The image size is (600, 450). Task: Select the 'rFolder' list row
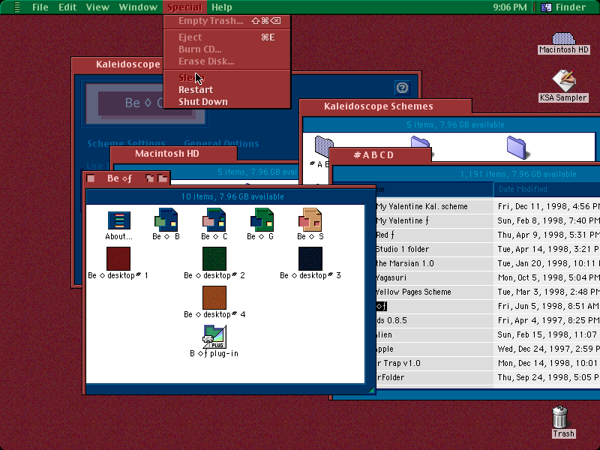(390, 377)
